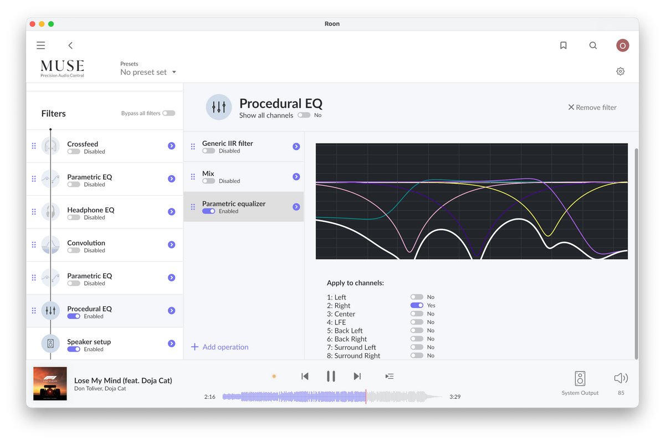Open track title Lose My Mind
The height and width of the screenshot is (442, 665).
pyautogui.click(x=123, y=380)
